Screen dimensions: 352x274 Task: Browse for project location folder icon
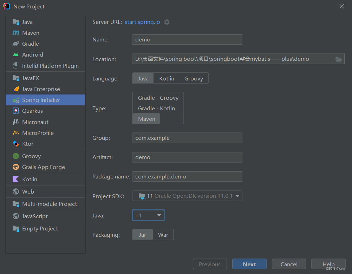pos(339,59)
